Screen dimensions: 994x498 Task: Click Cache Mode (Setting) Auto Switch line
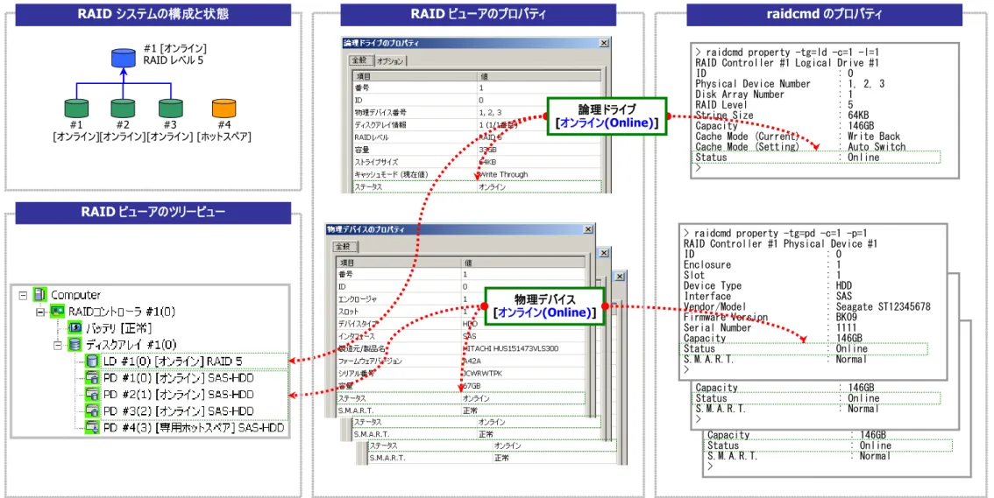point(800,147)
